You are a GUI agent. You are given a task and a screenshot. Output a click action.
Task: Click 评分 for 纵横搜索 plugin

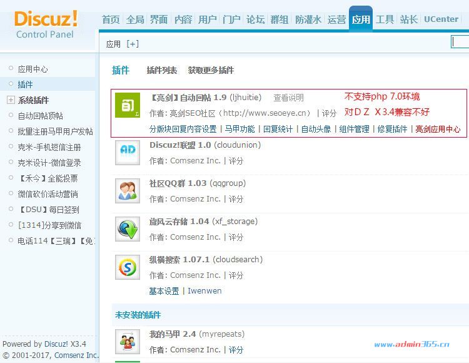236,275
